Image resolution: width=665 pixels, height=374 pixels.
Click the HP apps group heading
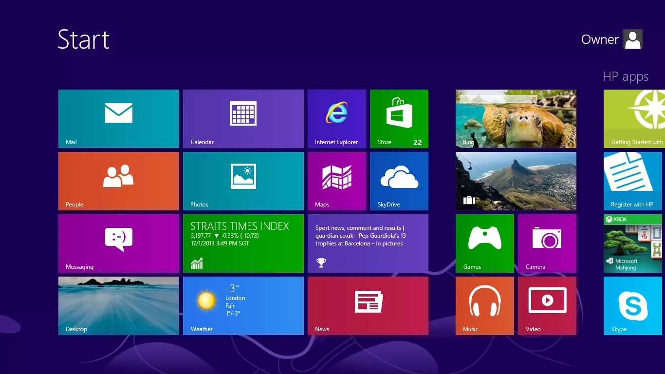[626, 77]
